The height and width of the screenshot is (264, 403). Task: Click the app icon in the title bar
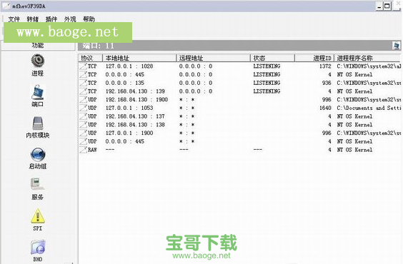(6, 6)
